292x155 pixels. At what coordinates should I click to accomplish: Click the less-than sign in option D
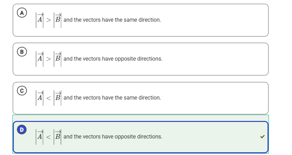pos(49,137)
